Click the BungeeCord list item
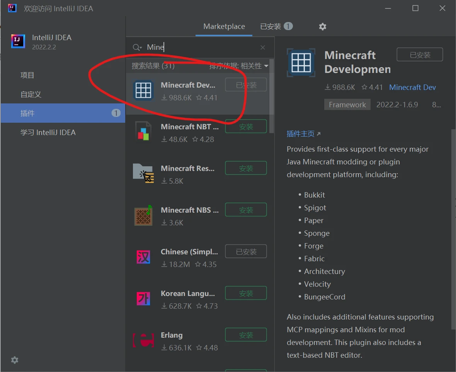The width and height of the screenshot is (456, 372). (x=325, y=297)
